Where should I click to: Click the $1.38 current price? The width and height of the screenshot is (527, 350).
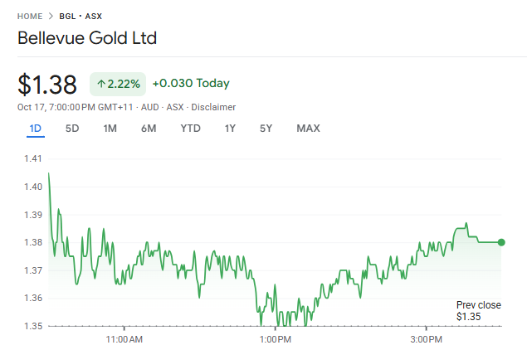point(47,84)
